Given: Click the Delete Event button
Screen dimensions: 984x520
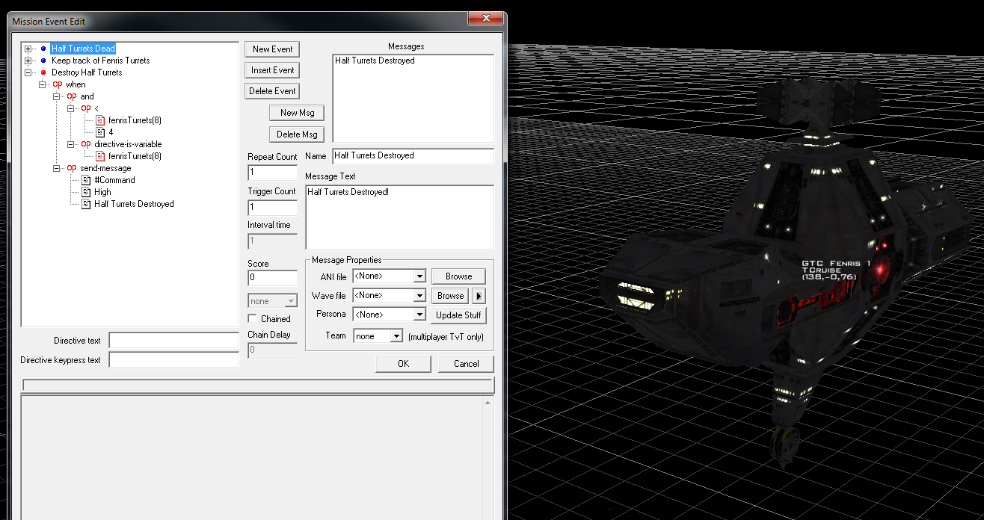Looking at the screenshot, I should [272, 91].
